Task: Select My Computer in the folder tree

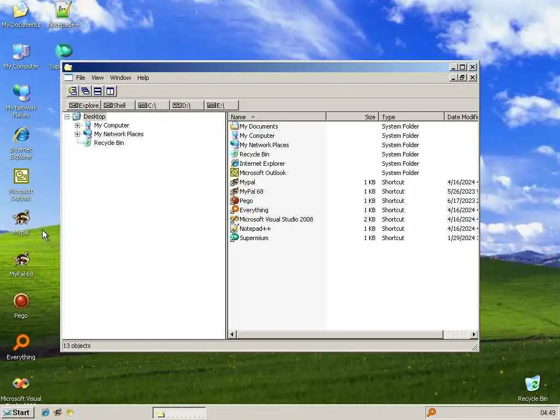Action: tap(112, 125)
